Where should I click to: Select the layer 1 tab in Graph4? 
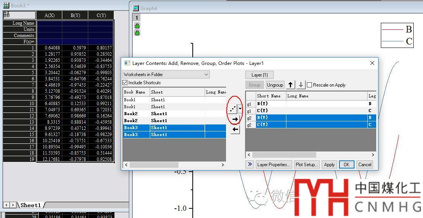point(137,17)
